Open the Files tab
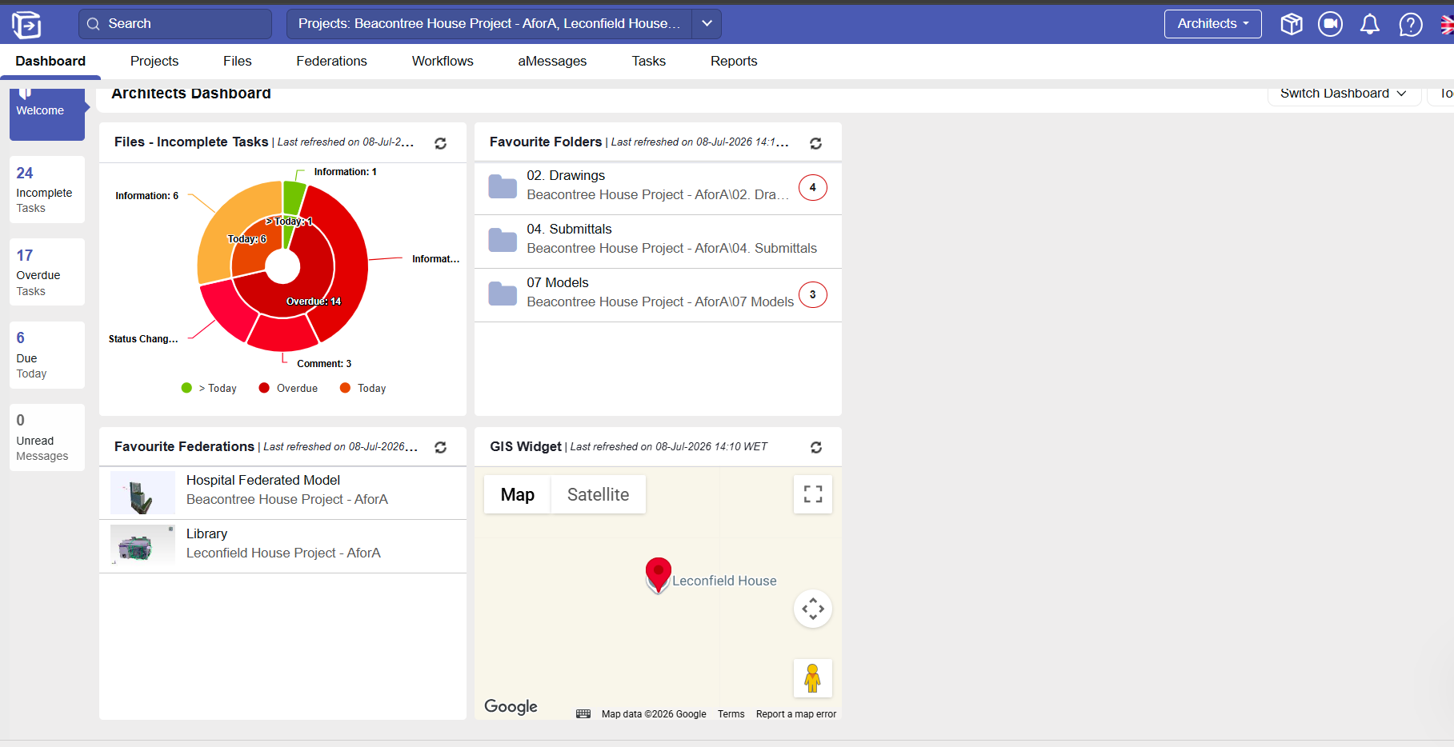 pos(238,61)
